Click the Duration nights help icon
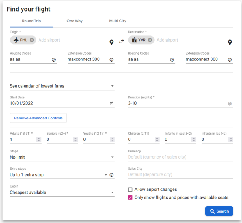This screenshot has width=242, height=223. 230,104
